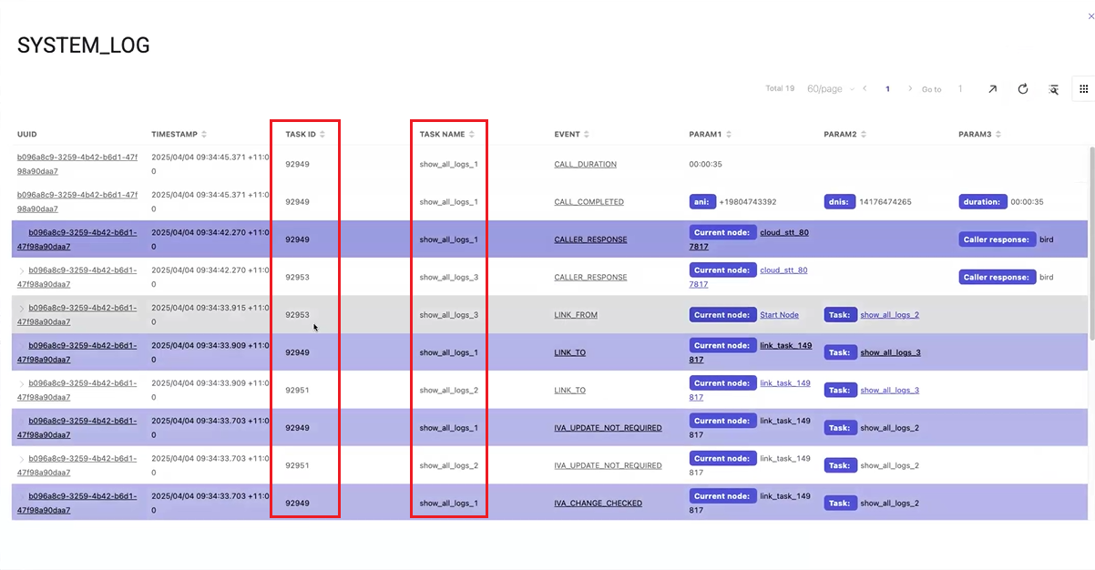
Task: Select the dnis value 14176474265
Action: tap(885, 202)
